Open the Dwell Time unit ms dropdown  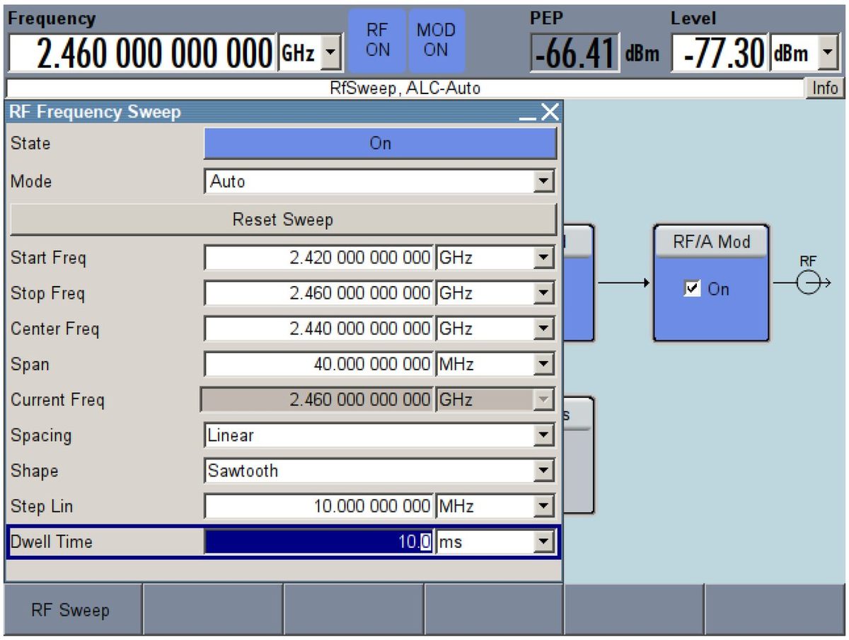coord(495,542)
